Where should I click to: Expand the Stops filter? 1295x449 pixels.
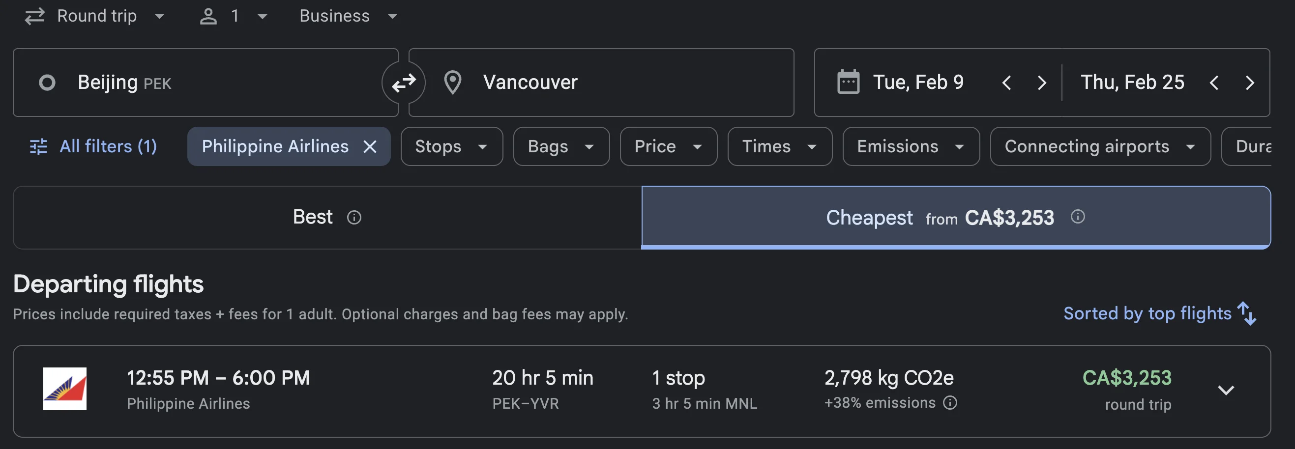451,147
